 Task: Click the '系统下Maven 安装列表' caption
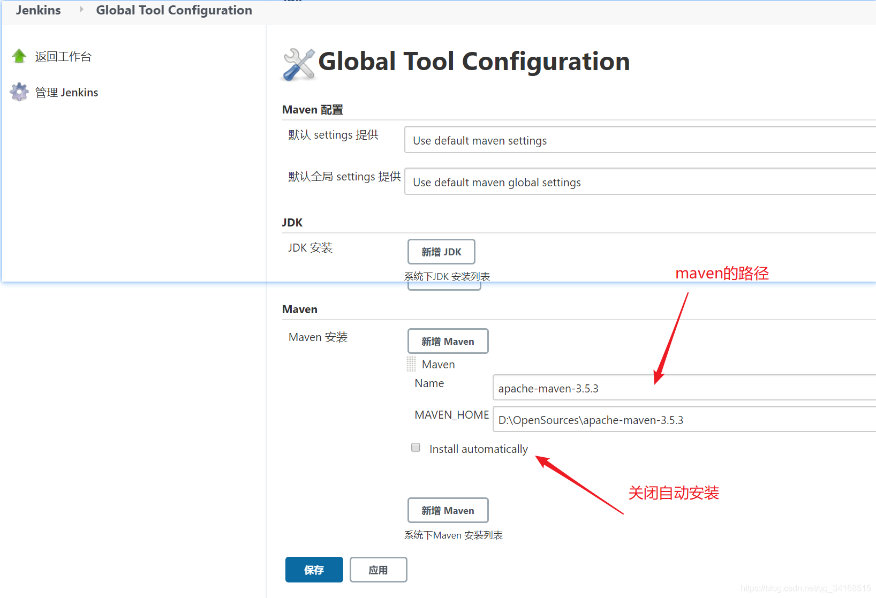coord(454,535)
